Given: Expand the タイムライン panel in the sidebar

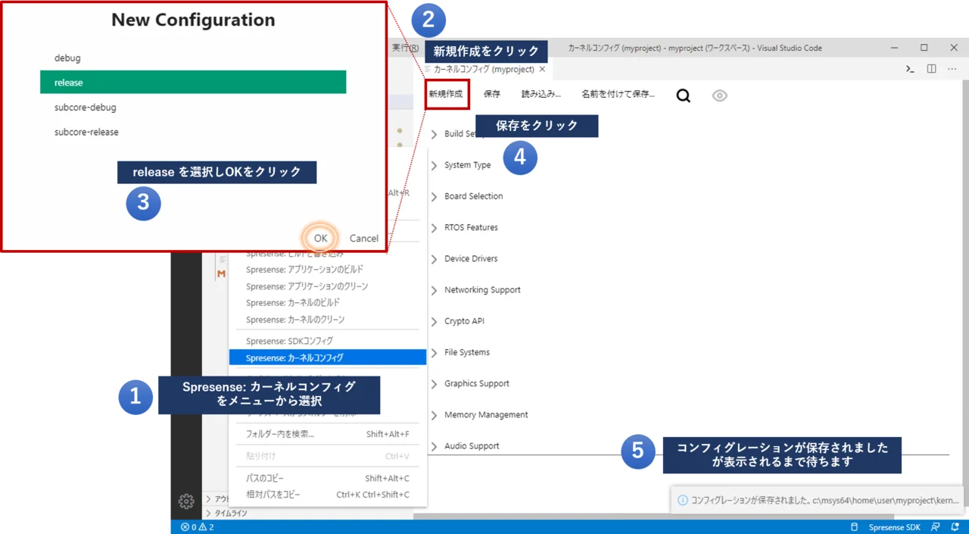Looking at the screenshot, I should [226, 514].
